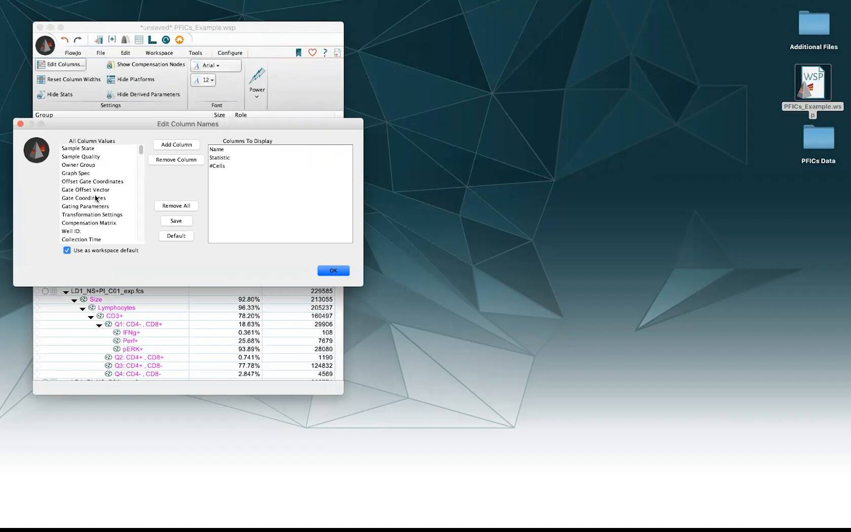Select the Q3: CD4+ , CD8- gate
This screenshot has width=851, height=532.
pos(138,366)
